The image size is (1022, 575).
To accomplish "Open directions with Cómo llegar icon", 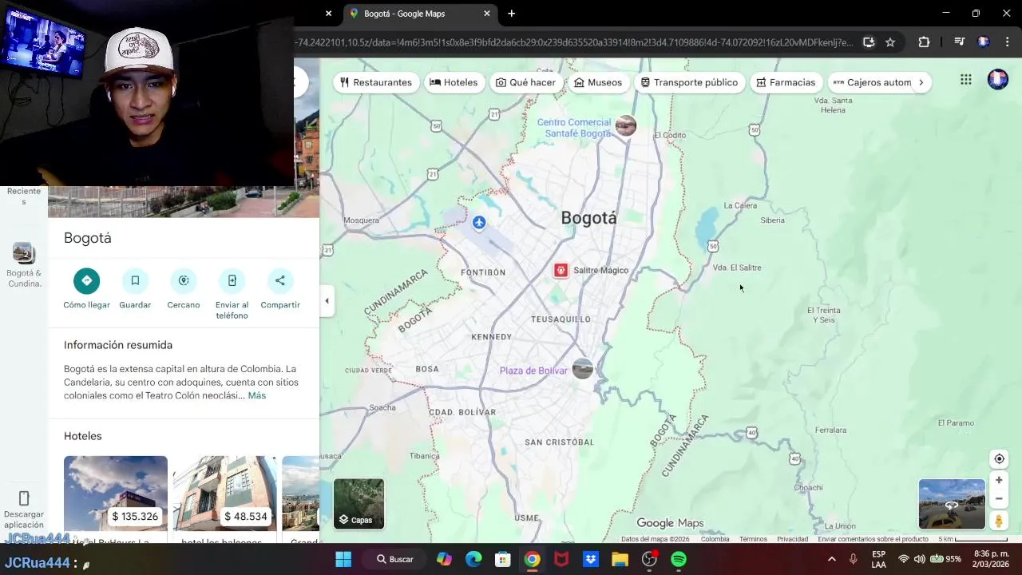I will pos(87,280).
